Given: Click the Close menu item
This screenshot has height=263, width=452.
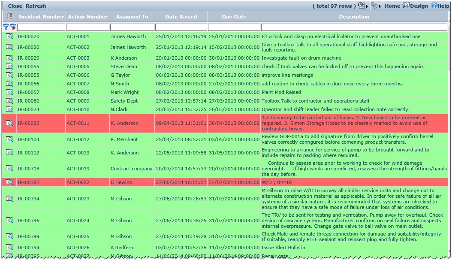Looking at the screenshot, I should tap(15, 6).
